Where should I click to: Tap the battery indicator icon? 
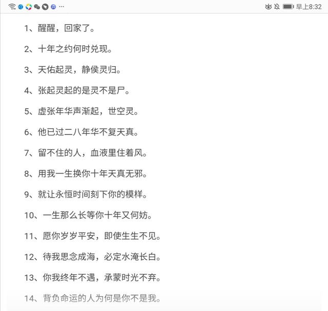click(288, 6)
